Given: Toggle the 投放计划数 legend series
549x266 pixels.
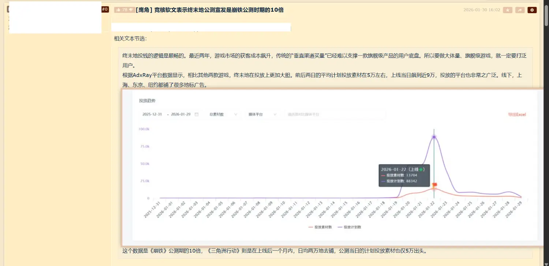Looking at the screenshot, I should point(350,227).
